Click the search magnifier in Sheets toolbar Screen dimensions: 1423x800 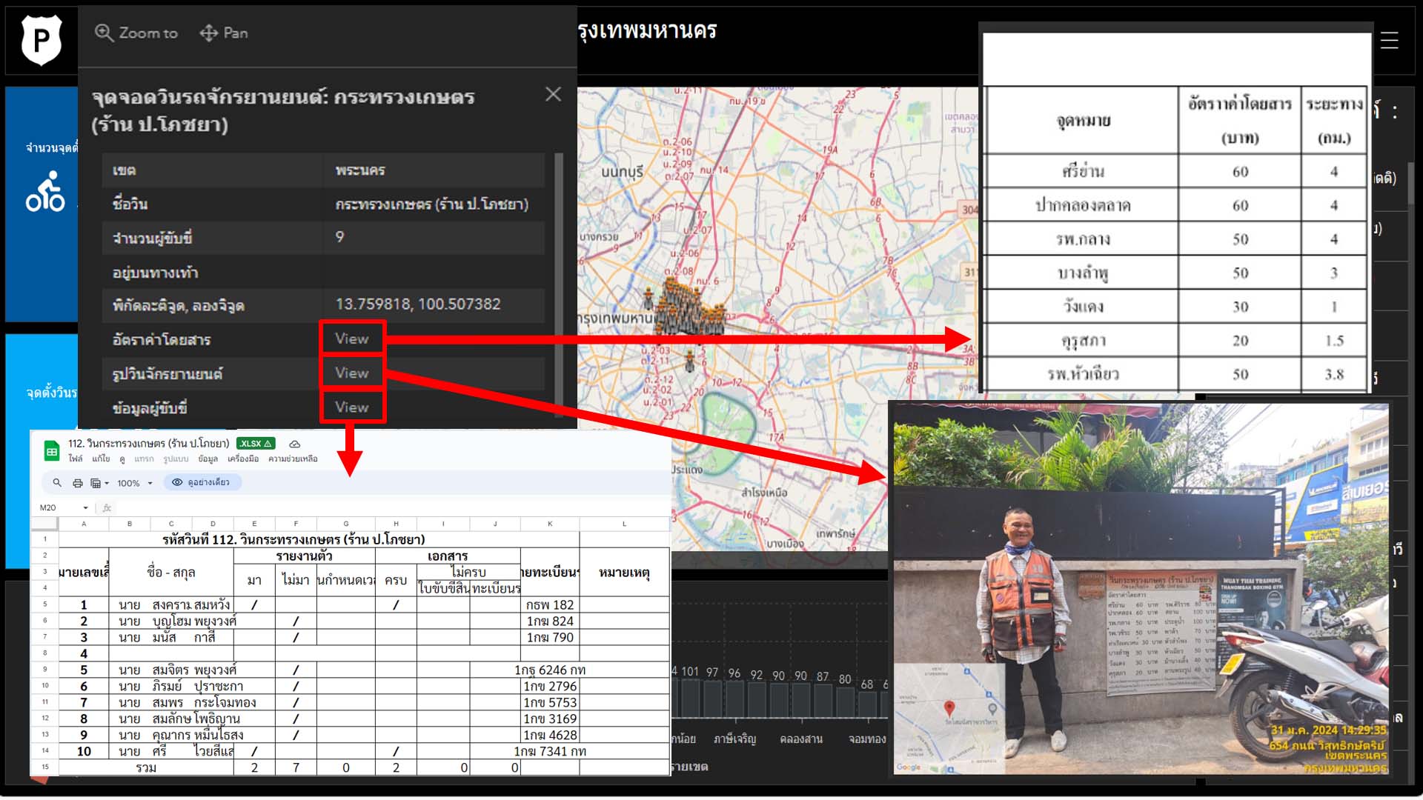57,483
